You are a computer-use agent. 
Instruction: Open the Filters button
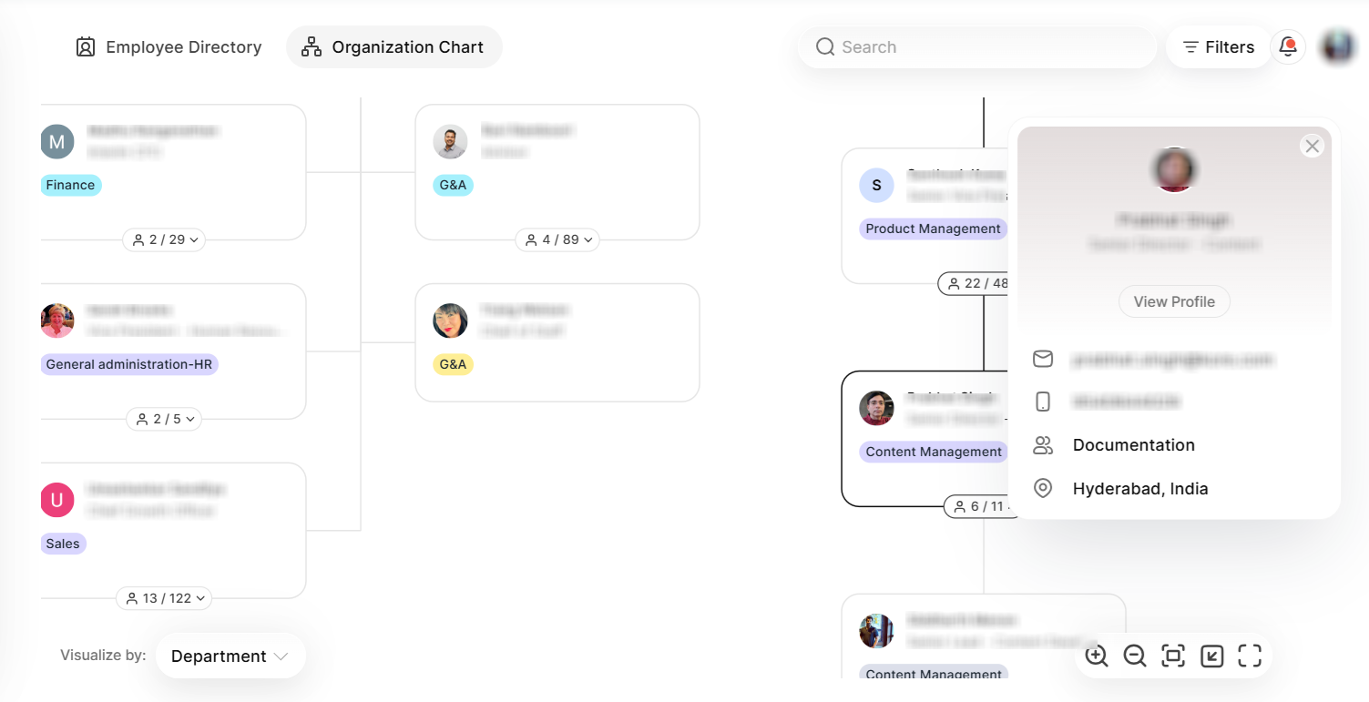pos(1218,47)
